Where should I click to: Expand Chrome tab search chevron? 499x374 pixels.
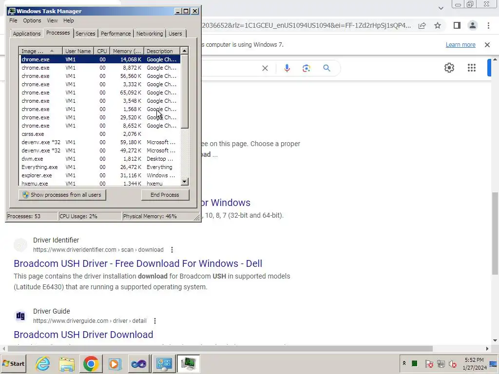point(441,8)
